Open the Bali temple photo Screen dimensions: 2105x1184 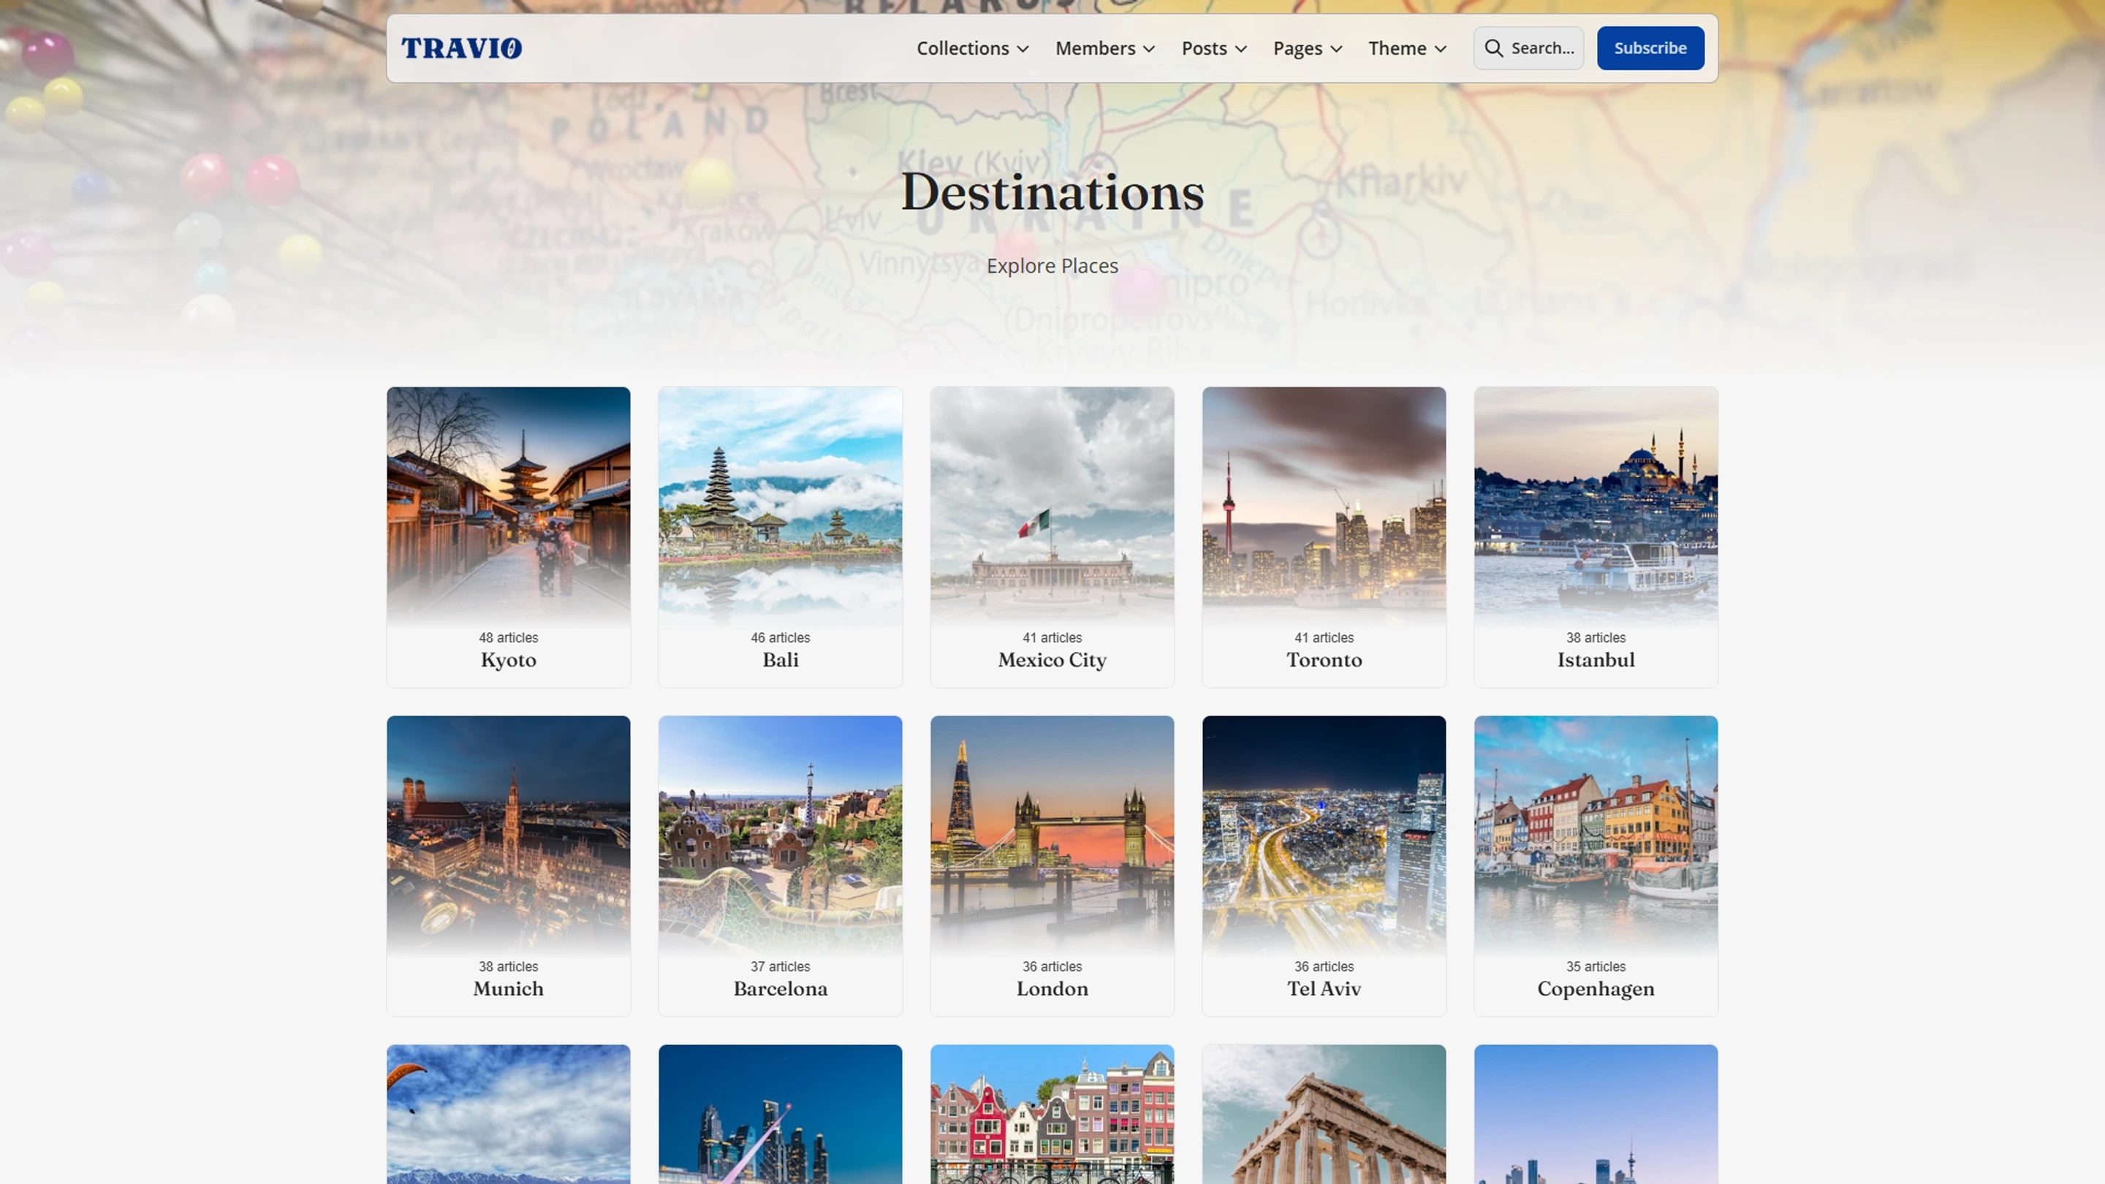pyautogui.click(x=781, y=506)
